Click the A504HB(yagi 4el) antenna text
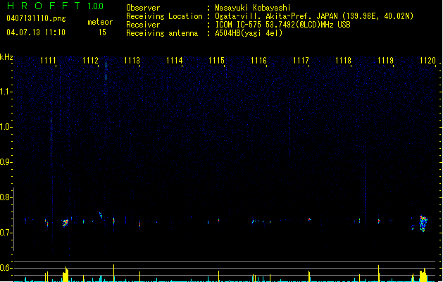 (249, 33)
